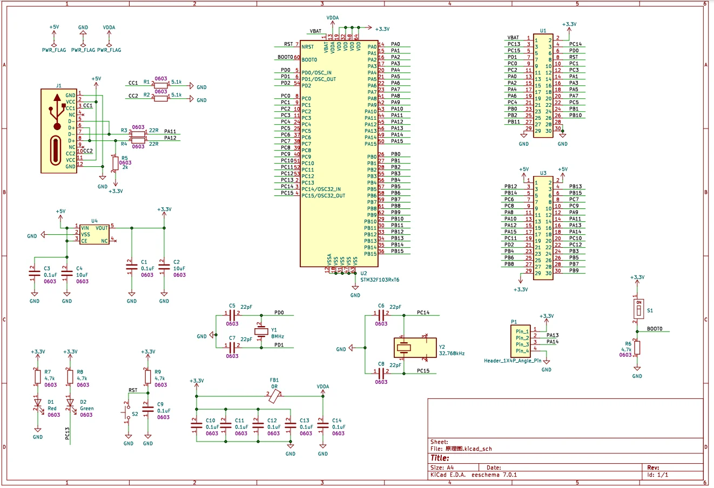Select the 8MHz crystal Y1

pos(261,331)
